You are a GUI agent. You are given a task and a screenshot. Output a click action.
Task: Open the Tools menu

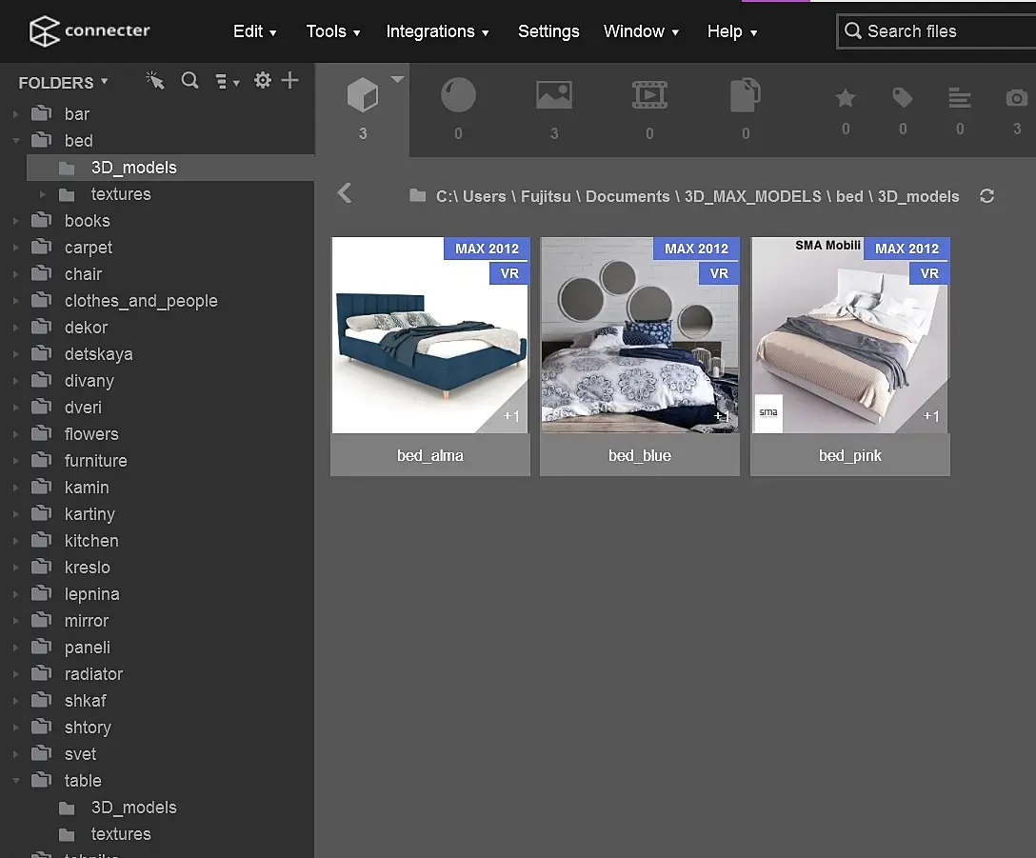click(333, 31)
